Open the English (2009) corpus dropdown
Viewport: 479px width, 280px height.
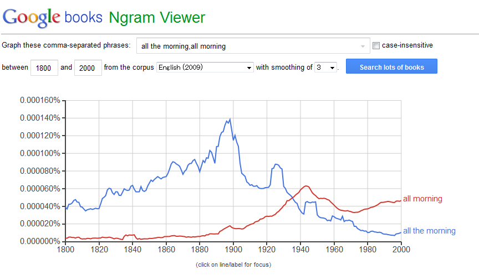pyautogui.click(x=205, y=68)
